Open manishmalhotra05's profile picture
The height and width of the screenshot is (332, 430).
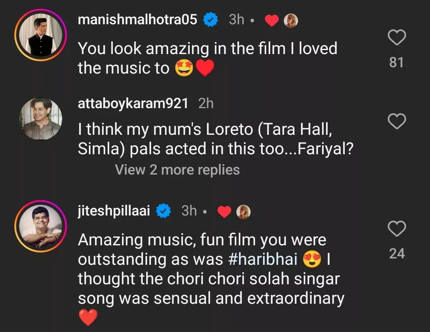click(x=41, y=35)
